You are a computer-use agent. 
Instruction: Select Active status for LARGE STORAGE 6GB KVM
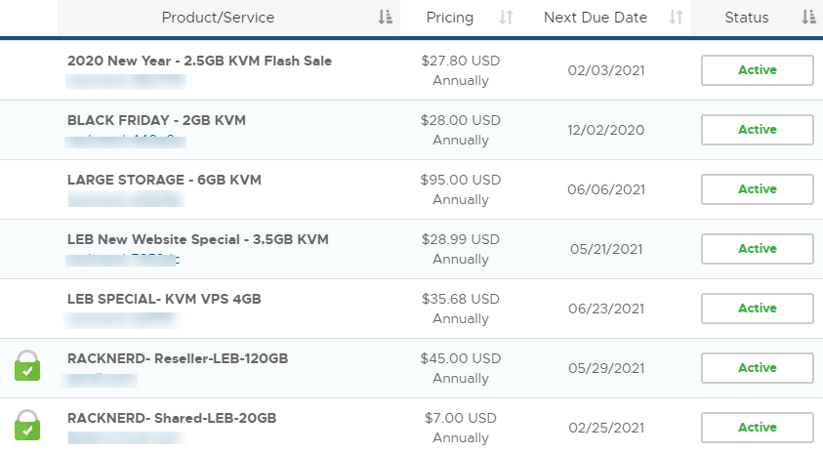tap(758, 189)
